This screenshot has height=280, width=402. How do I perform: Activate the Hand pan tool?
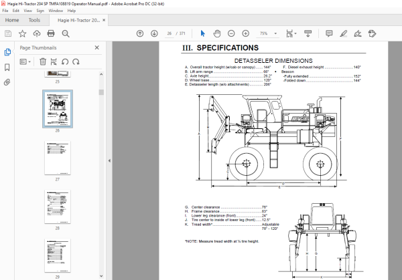coord(217,33)
